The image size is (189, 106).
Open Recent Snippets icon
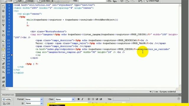pos(3,67)
